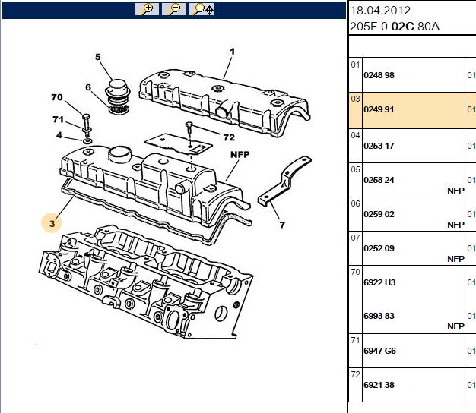The image size is (476, 413).
Task: Click callout number 4 on diagram
Action: point(59,135)
